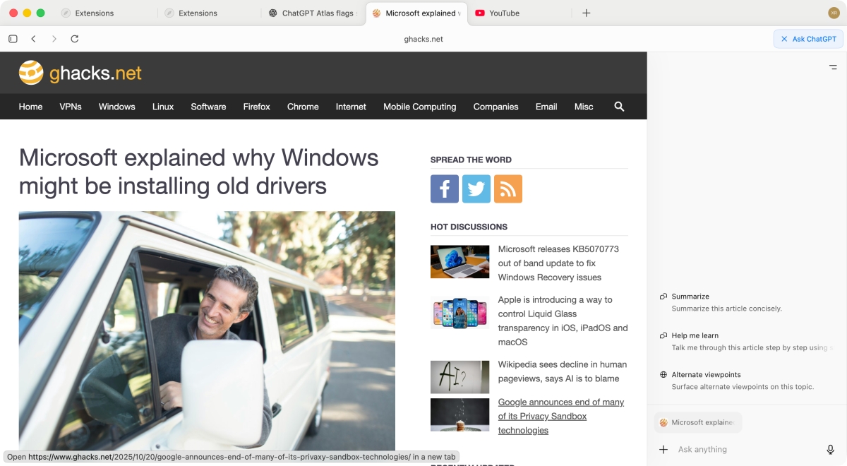This screenshot has width=847, height=466.
Task: Go back using the back arrow
Action: pyautogui.click(x=33, y=39)
